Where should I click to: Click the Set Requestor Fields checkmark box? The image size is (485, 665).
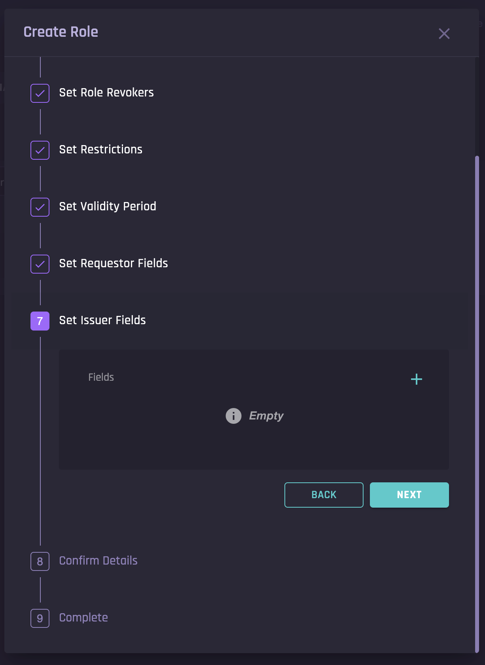(x=40, y=264)
